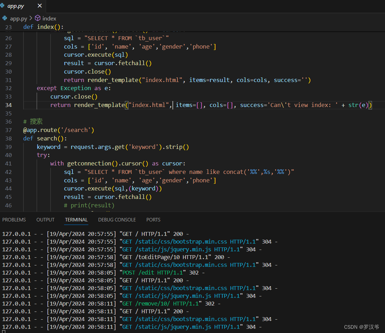Expand breadcrumb chevron after app.py
385x333 pixels.
(31, 18)
